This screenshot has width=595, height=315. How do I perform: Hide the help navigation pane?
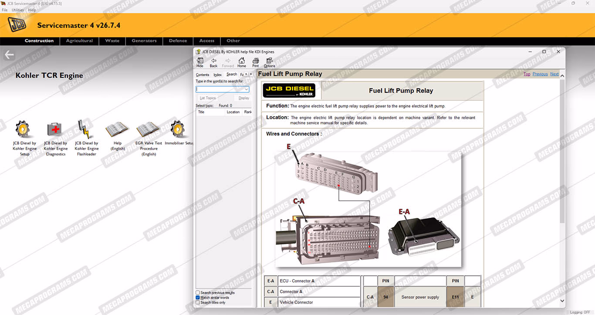[x=200, y=62]
